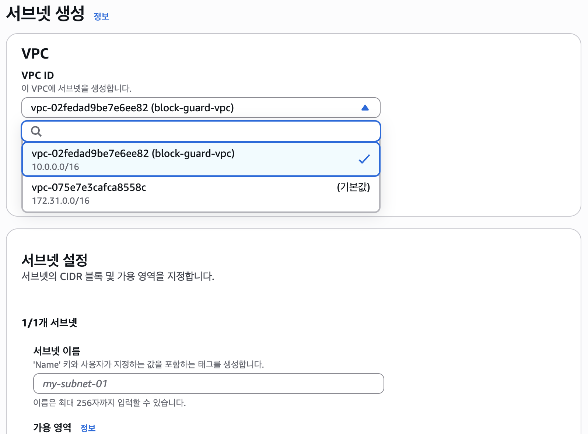Select vpc-02fedad9be7e6ee82 (block-guard-vpc) option

coord(133,154)
